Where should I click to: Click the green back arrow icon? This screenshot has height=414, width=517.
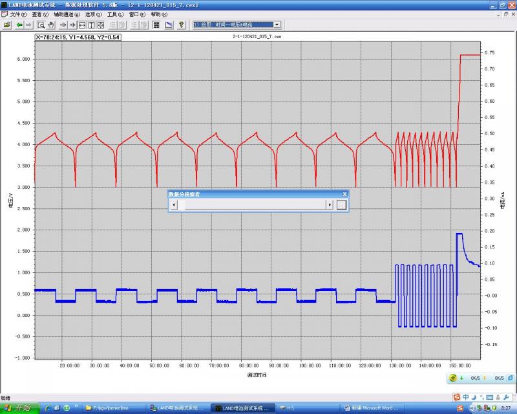point(20,25)
